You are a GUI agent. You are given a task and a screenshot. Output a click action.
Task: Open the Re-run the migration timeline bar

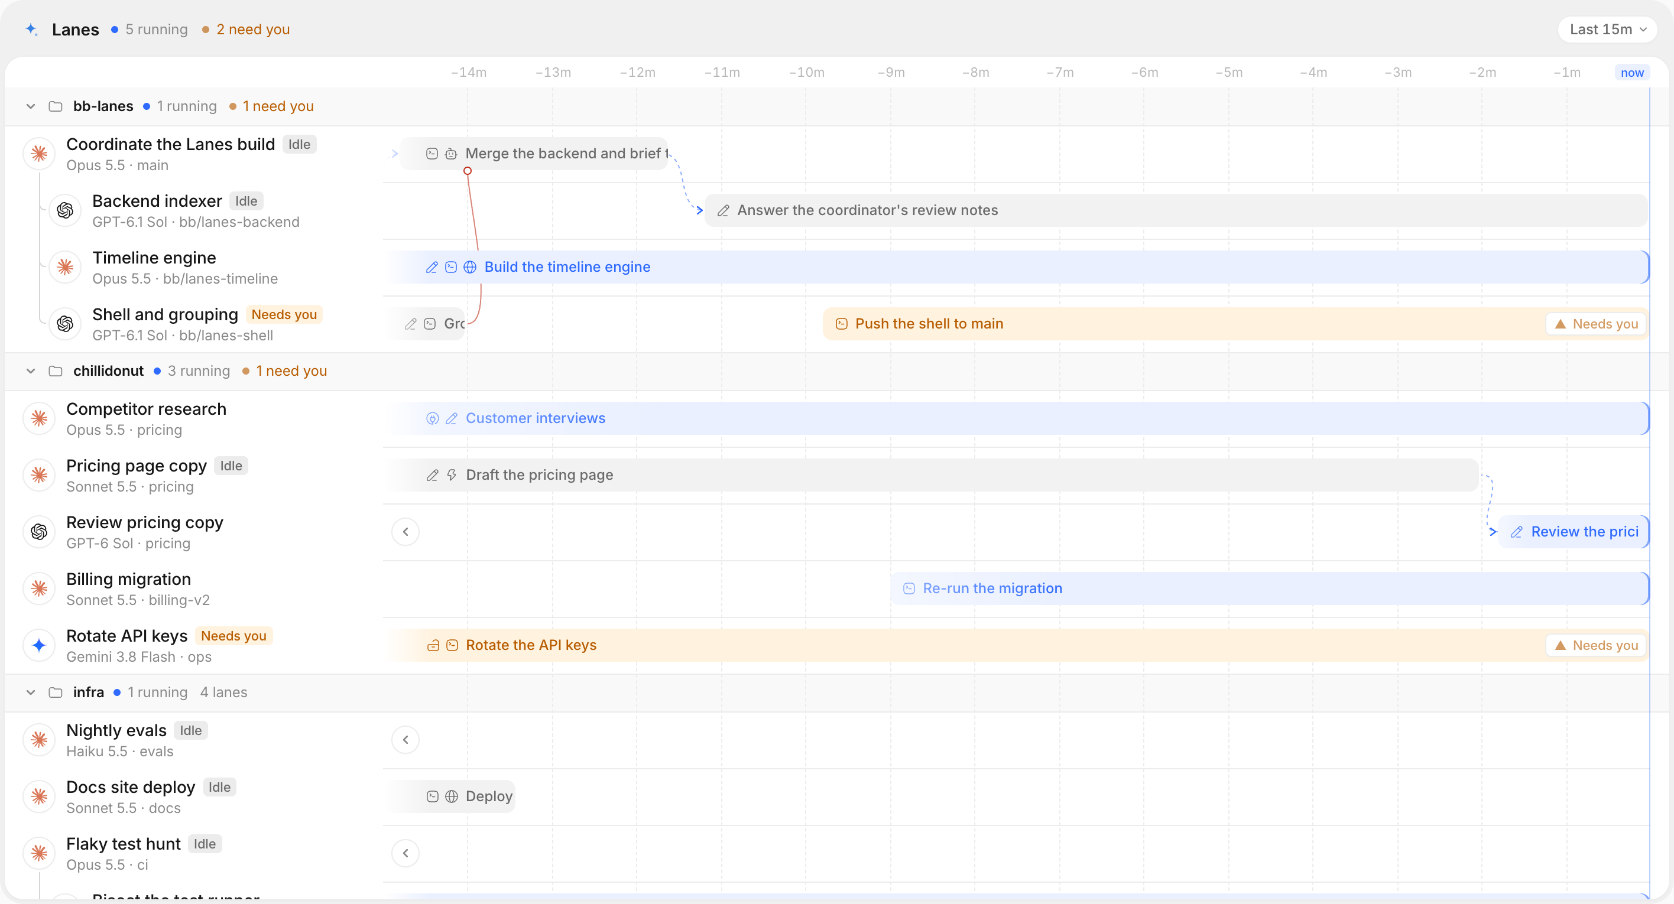[1269, 588]
